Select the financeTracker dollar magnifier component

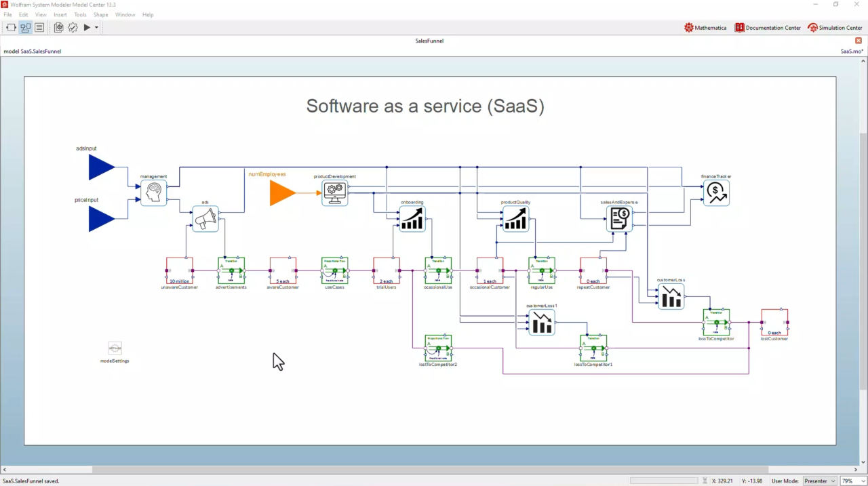716,193
